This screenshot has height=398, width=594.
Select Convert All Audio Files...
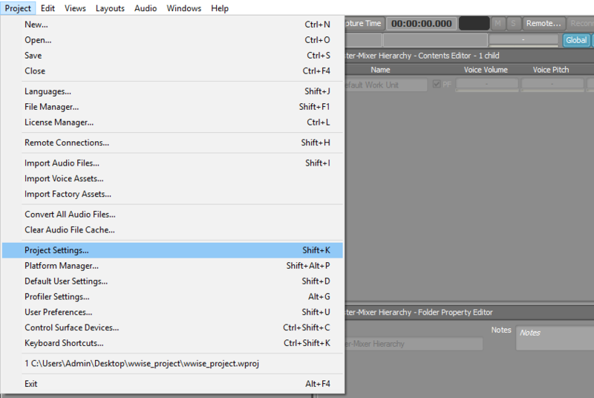(x=172, y=215)
